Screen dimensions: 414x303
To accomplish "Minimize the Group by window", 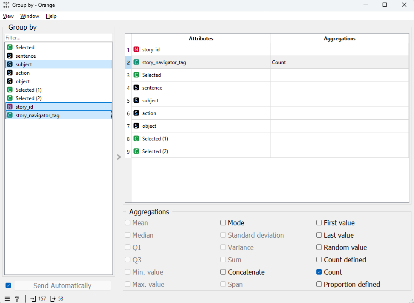I will (366, 5).
